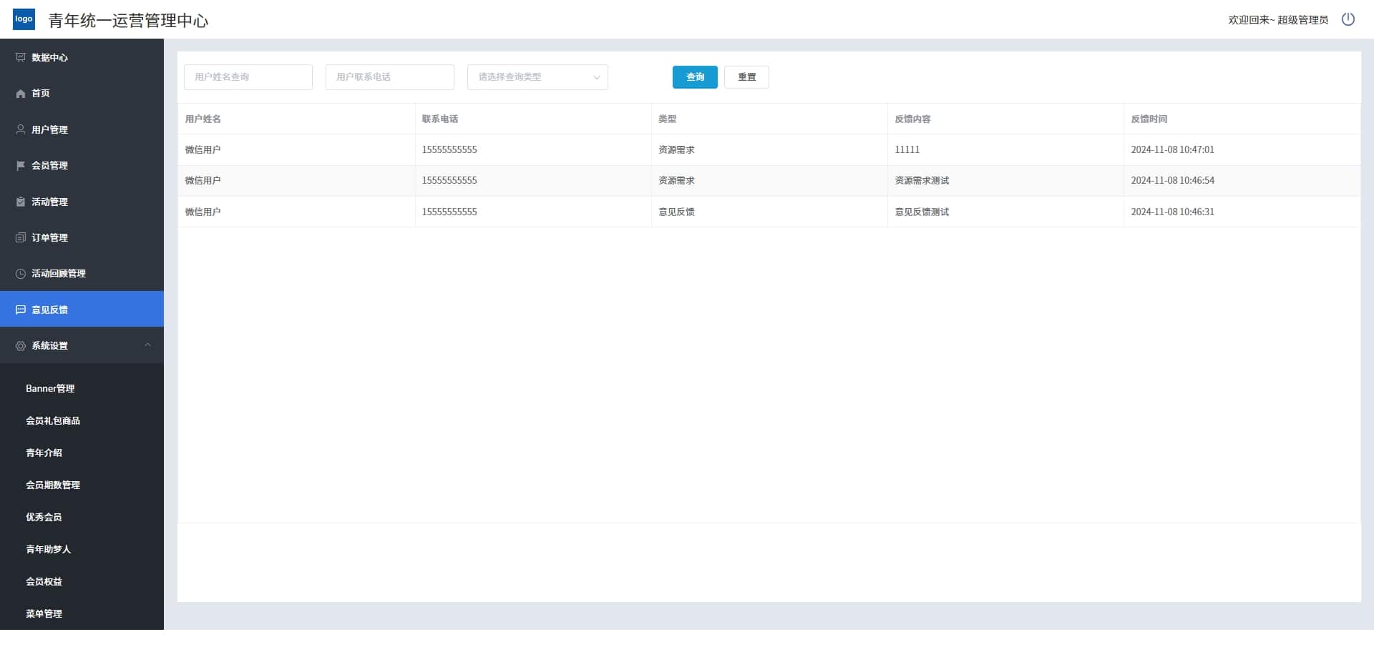Click the 订单管理 document icon
The height and width of the screenshot is (657, 1374).
point(21,237)
